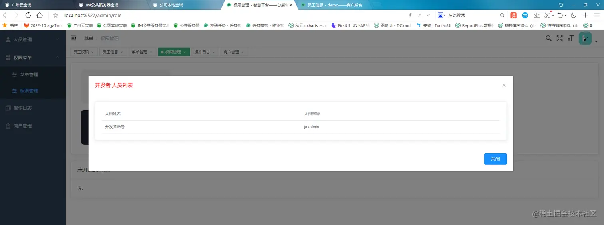Switch to the 员工信息 page tag
Image resolution: width=604 pixels, height=225 pixels.
tap(113, 52)
